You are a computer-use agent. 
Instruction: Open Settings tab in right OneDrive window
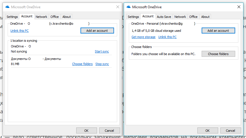click(x=133, y=17)
